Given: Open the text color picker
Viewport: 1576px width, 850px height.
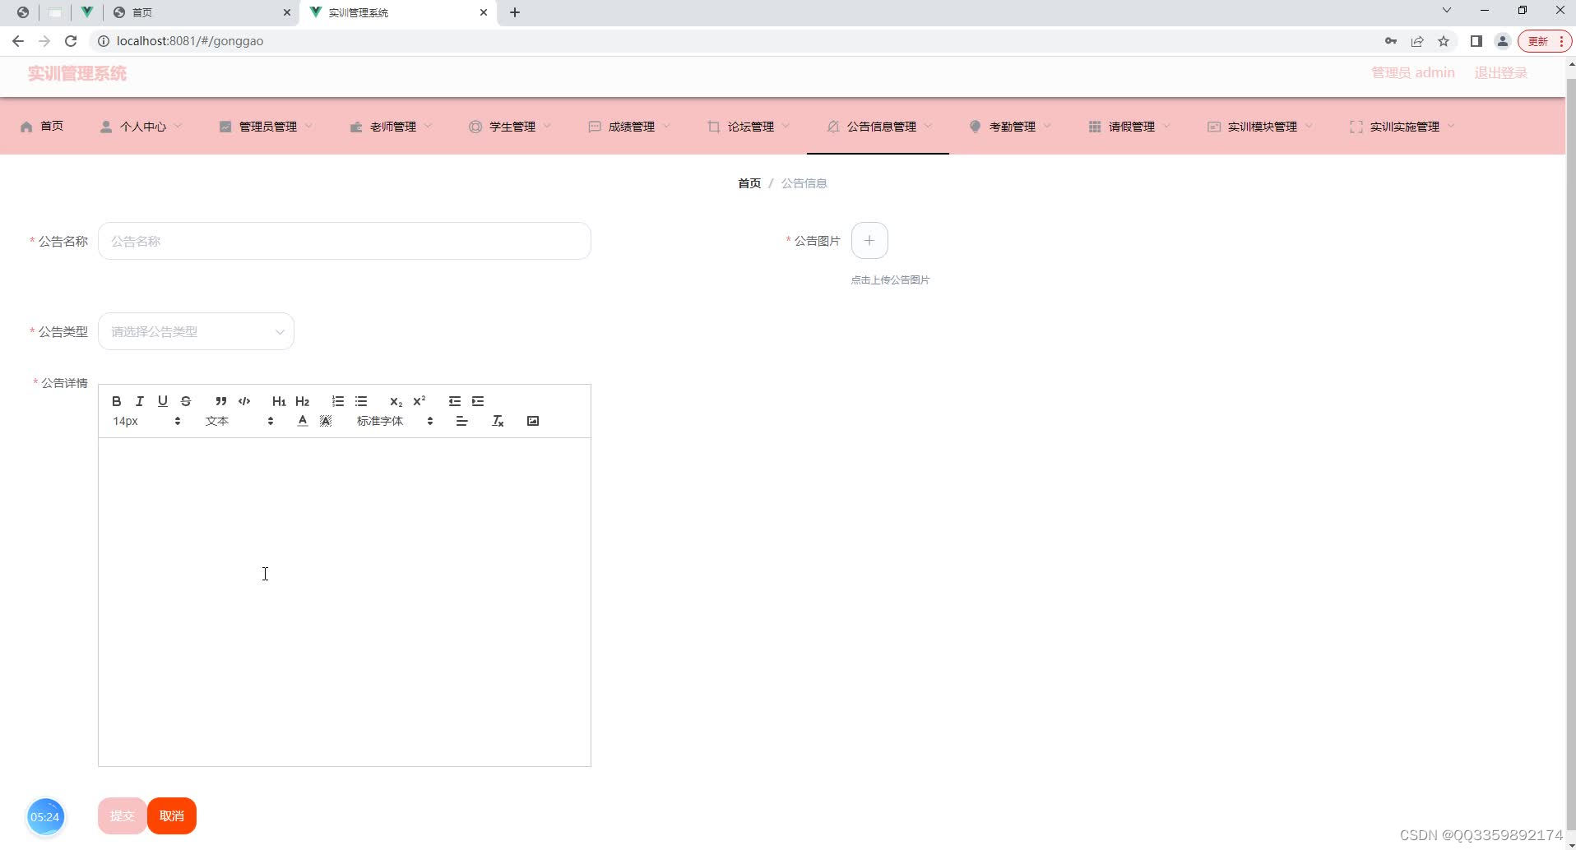Looking at the screenshot, I should pyautogui.click(x=303, y=421).
